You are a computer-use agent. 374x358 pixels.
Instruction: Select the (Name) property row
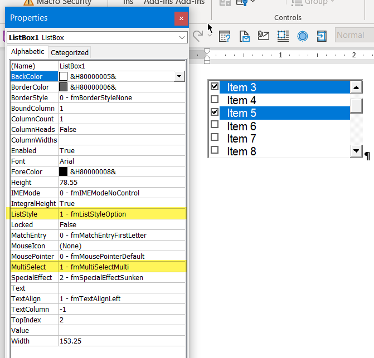(x=98, y=66)
